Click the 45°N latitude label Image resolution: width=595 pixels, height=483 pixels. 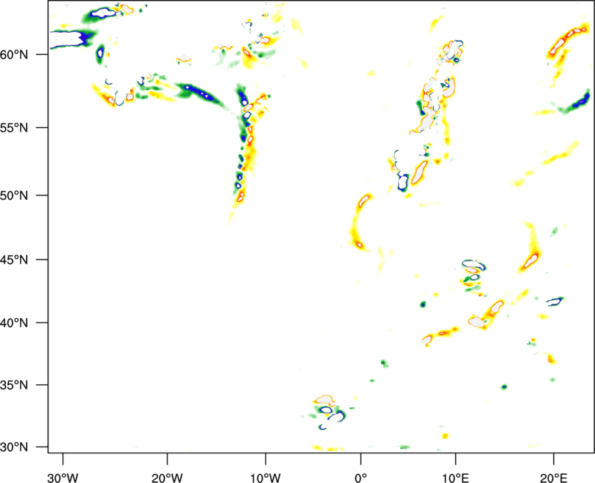pyautogui.click(x=14, y=259)
